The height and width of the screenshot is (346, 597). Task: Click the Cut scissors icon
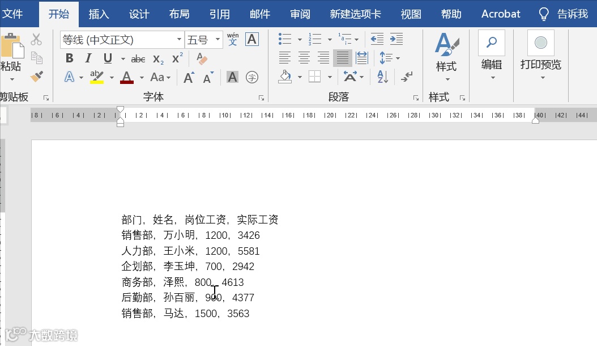tap(36, 39)
